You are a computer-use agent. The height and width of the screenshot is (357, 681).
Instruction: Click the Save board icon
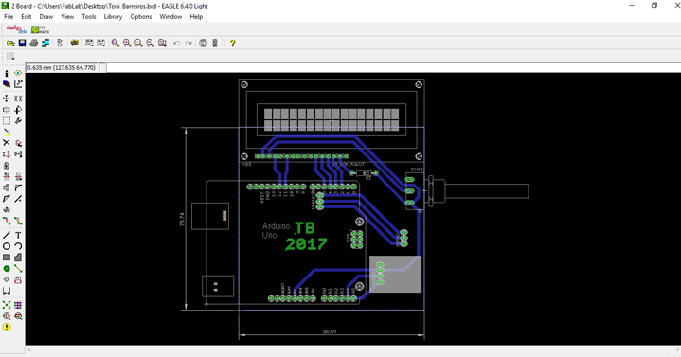(x=22, y=43)
